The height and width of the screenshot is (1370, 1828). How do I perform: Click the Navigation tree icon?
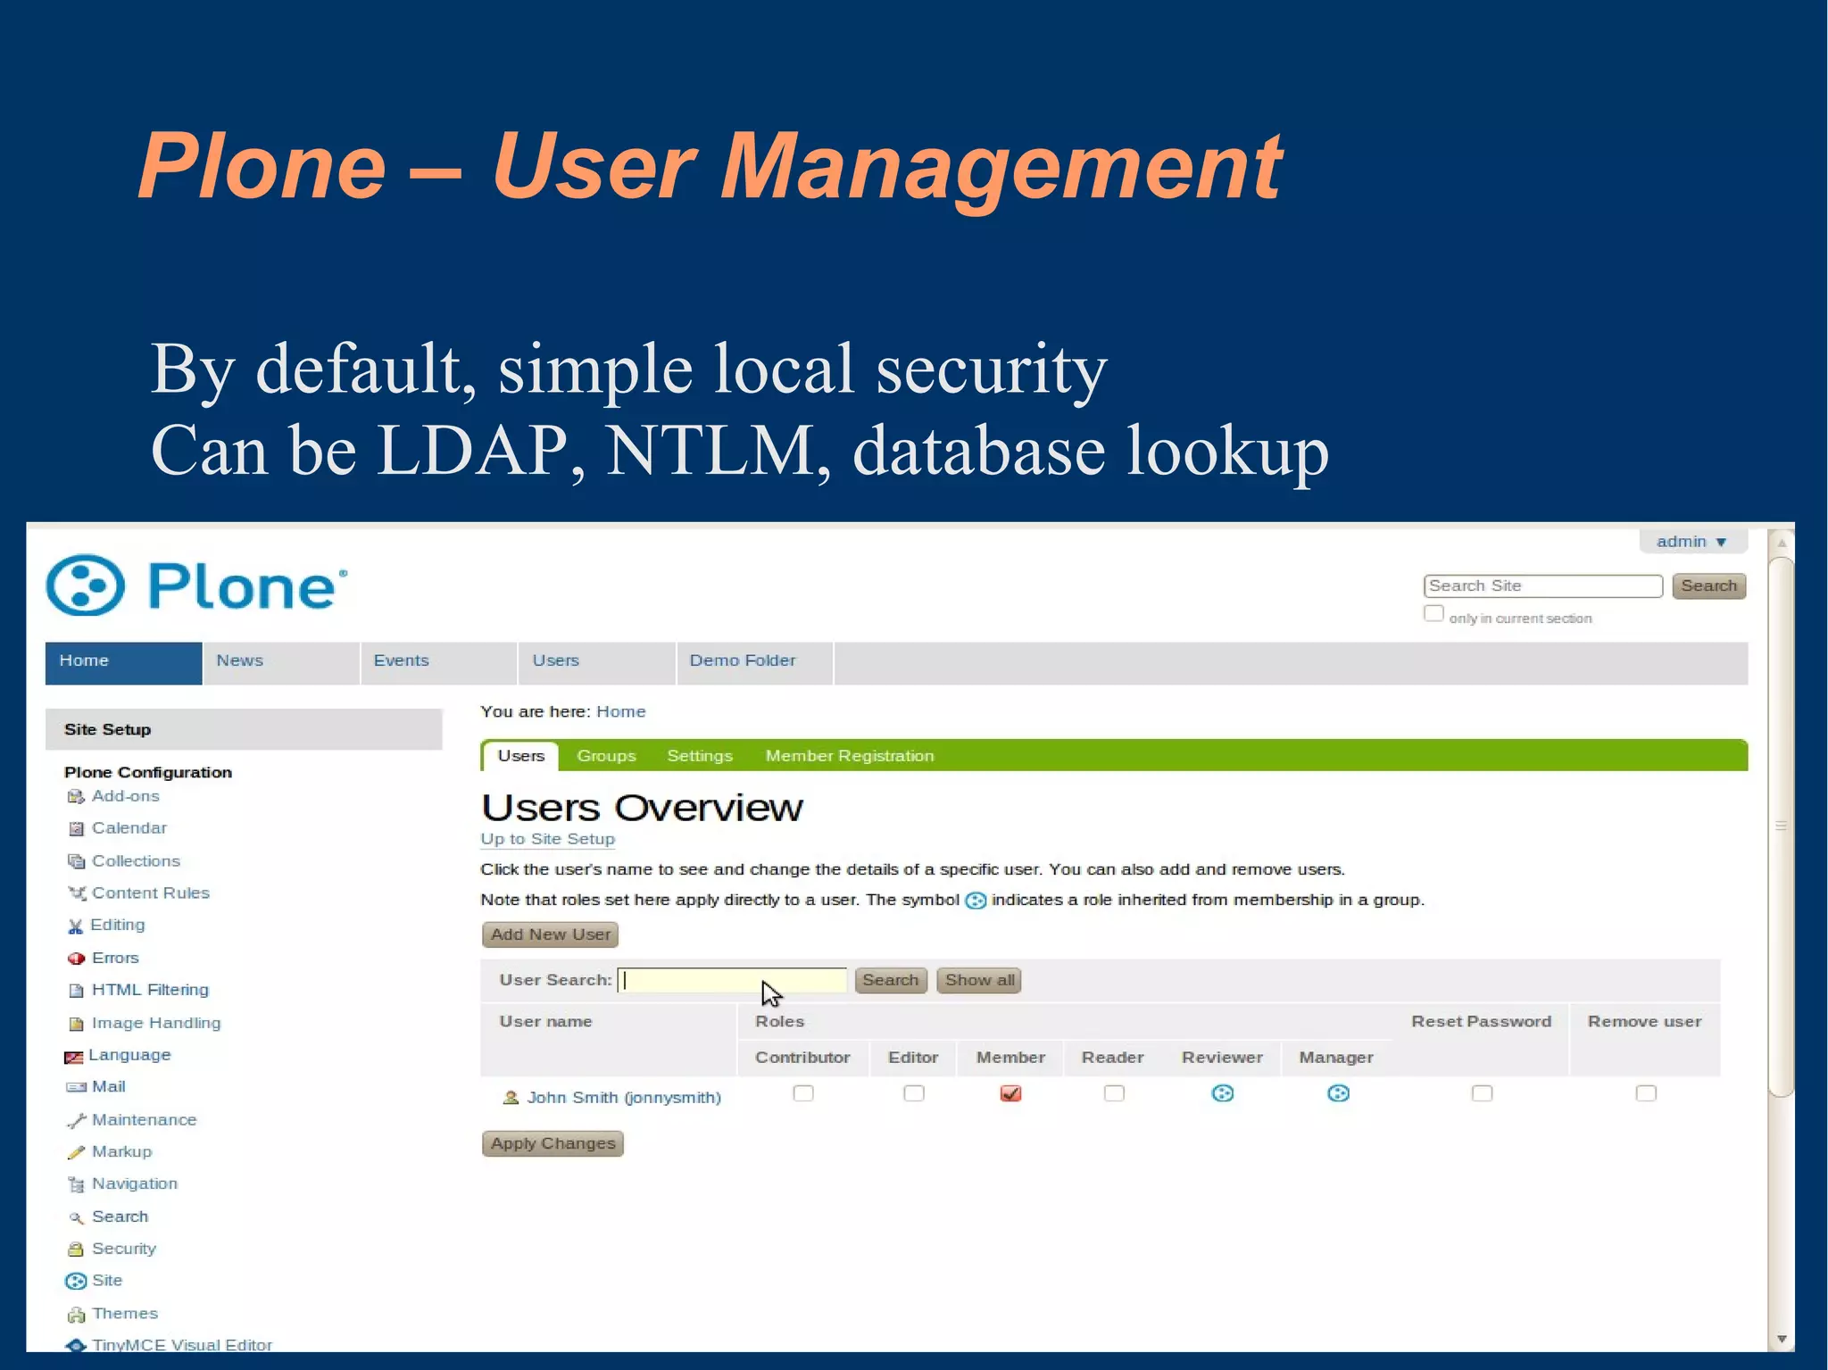pos(76,1184)
